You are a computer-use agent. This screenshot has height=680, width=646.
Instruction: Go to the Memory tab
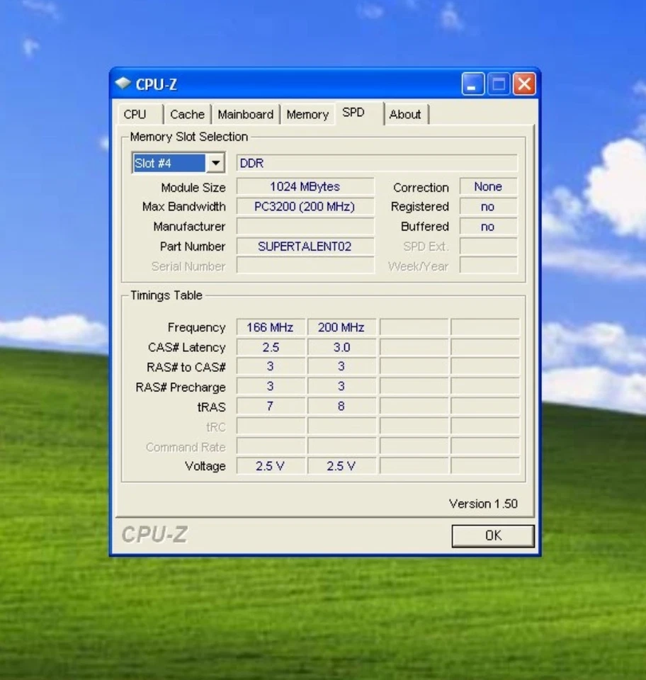(x=307, y=115)
